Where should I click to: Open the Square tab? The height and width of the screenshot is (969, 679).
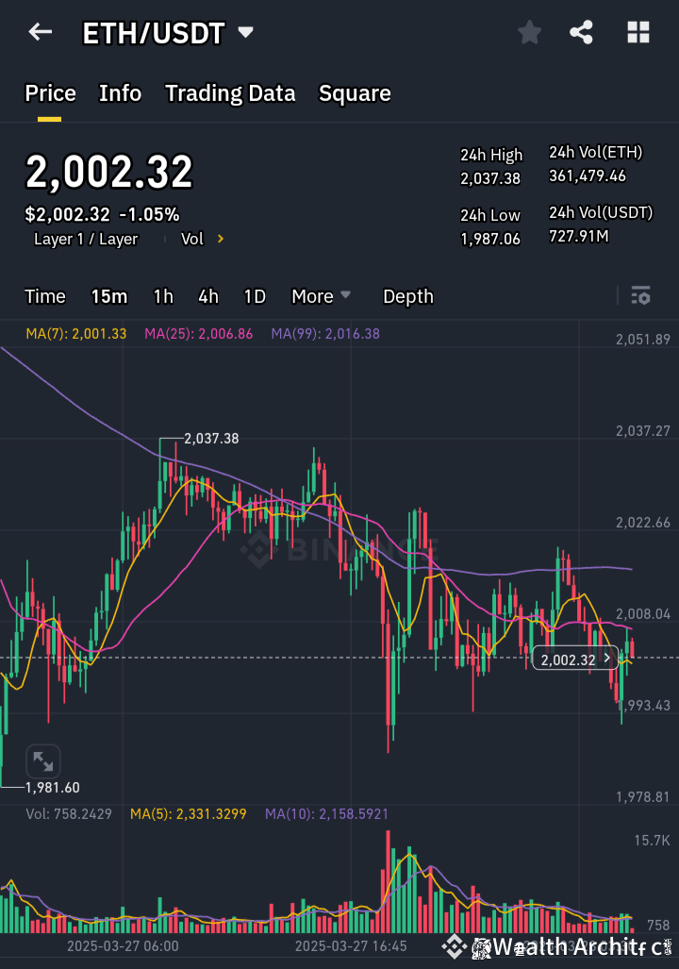click(355, 92)
